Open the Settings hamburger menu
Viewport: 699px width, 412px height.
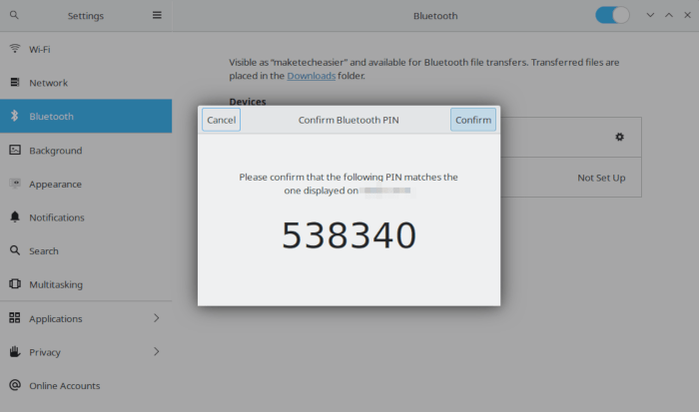click(x=157, y=15)
